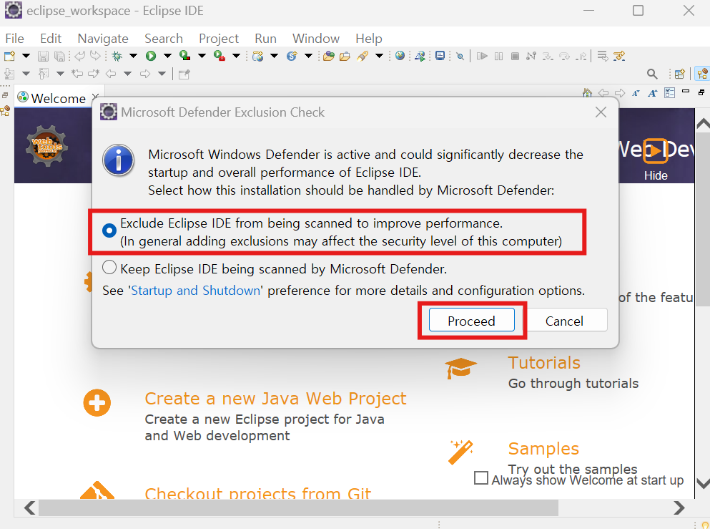Image resolution: width=710 pixels, height=529 pixels.
Task: Close the Microsoft Defender Exclusion Check dialog
Action: coord(601,112)
